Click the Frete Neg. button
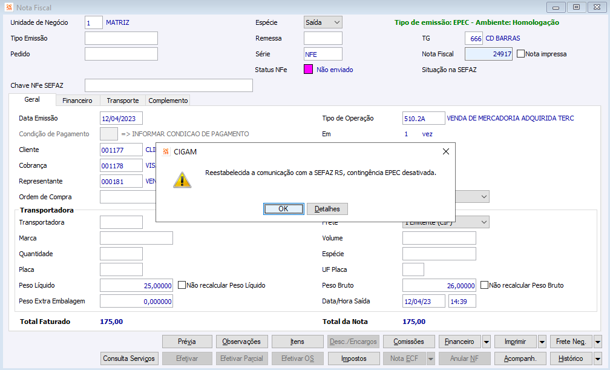 [571, 342]
